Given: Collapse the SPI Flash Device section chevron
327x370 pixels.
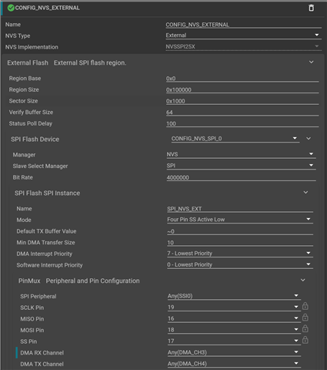Looking at the screenshot, I should [309, 139].
